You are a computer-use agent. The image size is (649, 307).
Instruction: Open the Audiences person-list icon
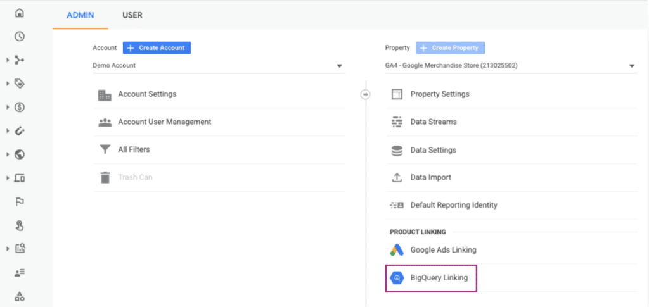click(x=20, y=272)
